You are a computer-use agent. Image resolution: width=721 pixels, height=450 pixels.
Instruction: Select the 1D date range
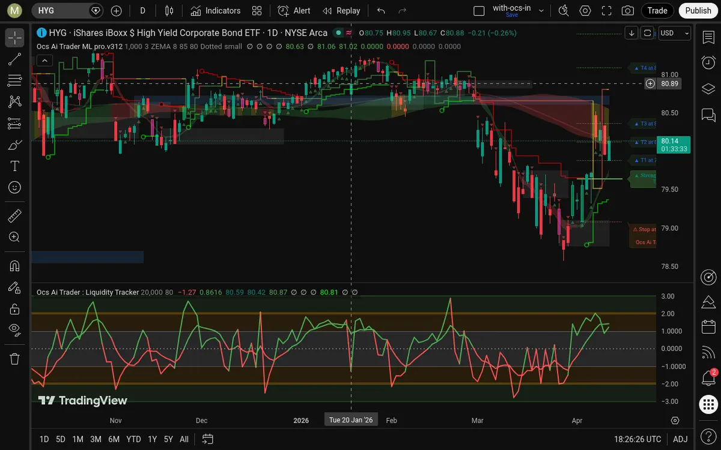[x=44, y=439]
